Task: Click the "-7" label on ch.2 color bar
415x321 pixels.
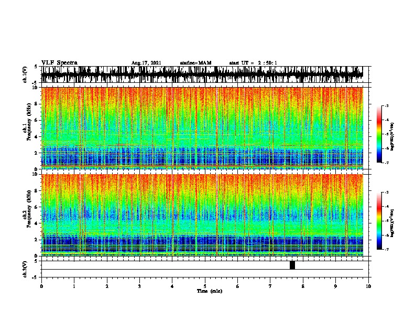Action: 386,249
